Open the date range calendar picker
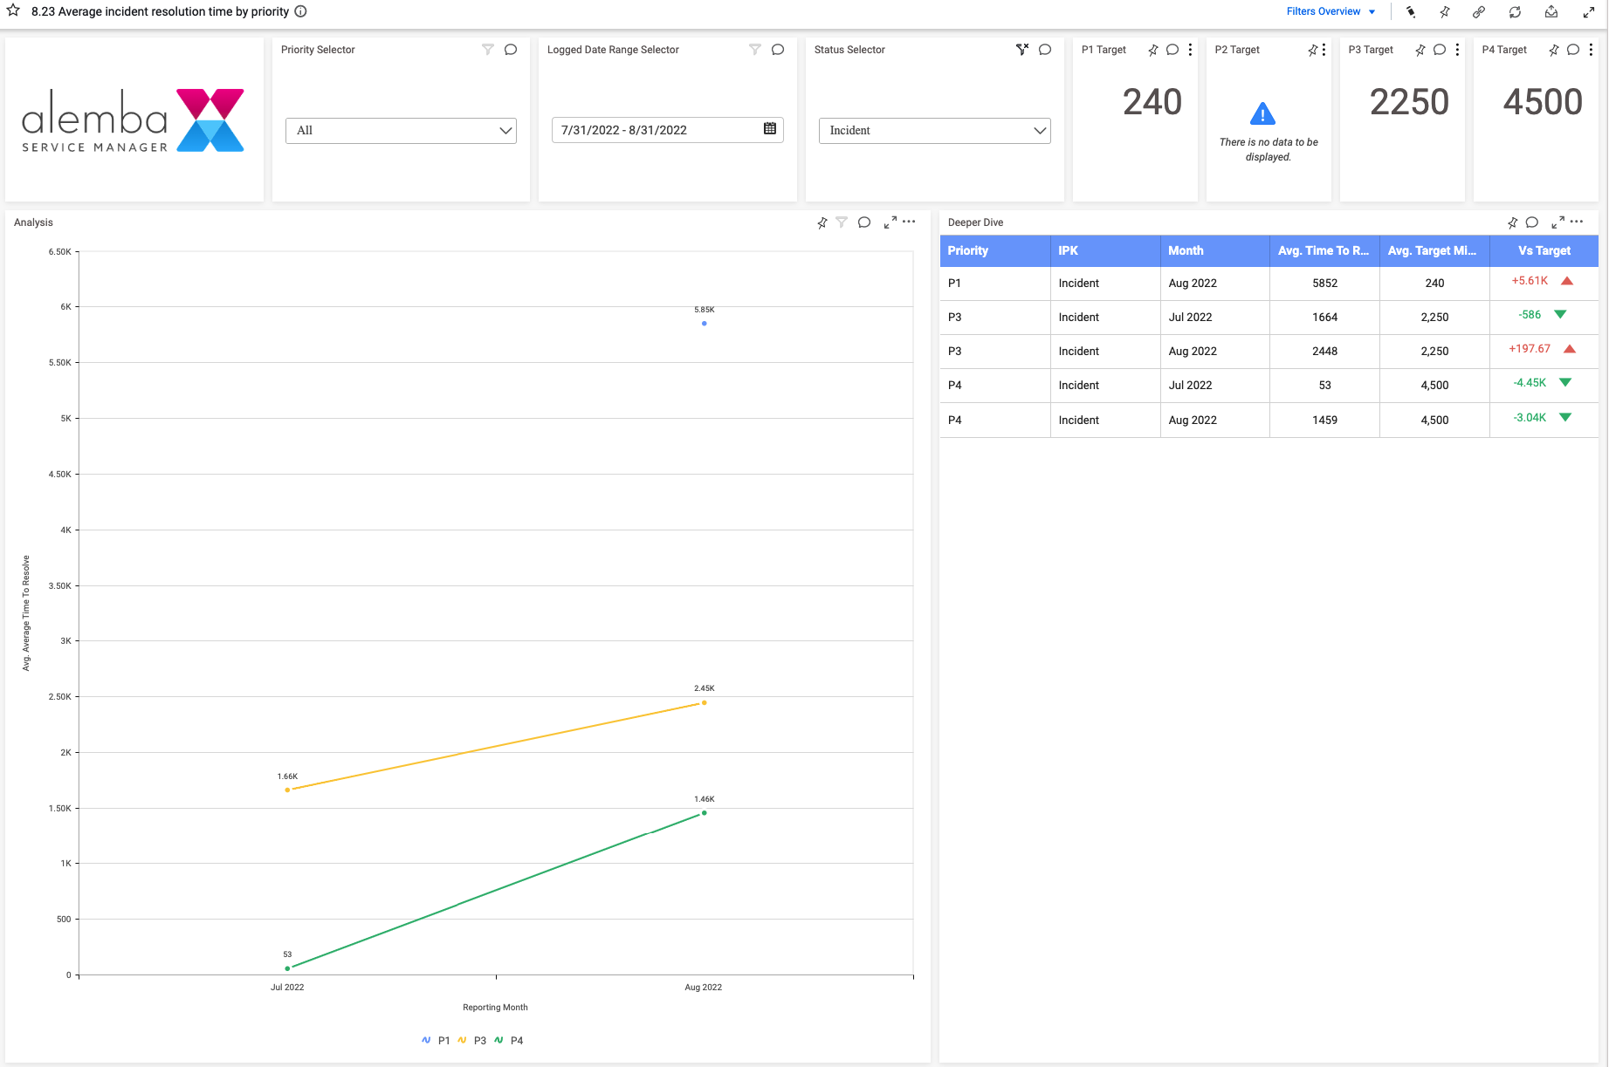The height and width of the screenshot is (1067, 1609). pyautogui.click(x=770, y=129)
